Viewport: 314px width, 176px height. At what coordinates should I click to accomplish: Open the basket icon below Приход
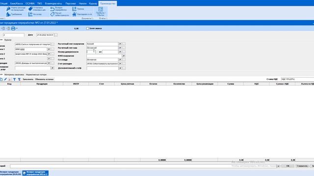coord(74,14)
